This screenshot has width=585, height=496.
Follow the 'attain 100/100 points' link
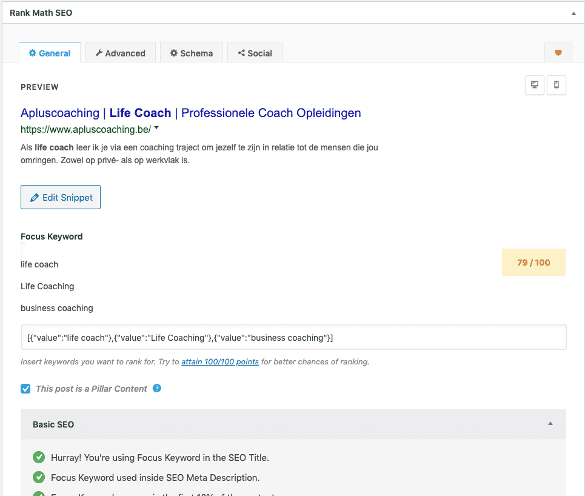click(220, 361)
